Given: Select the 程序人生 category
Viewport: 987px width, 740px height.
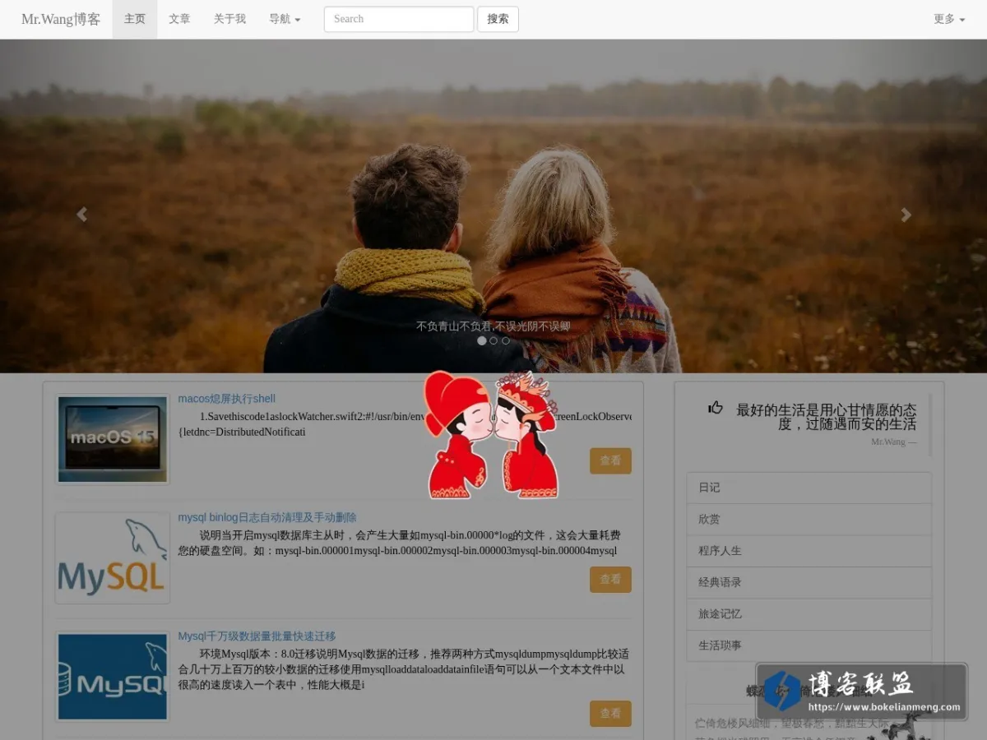Looking at the screenshot, I should [x=809, y=551].
